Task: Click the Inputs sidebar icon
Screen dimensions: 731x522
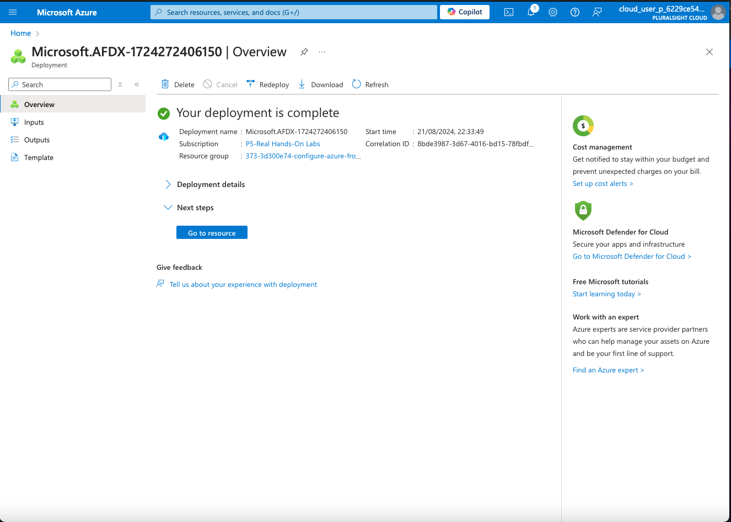Action: 15,122
